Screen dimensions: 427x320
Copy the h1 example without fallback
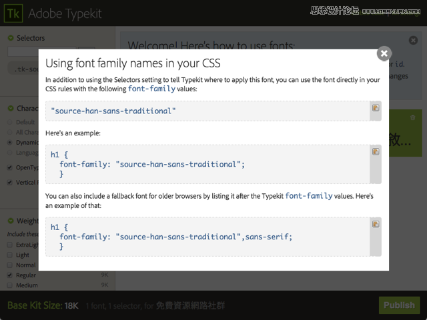pyautogui.click(x=376, y=151)
